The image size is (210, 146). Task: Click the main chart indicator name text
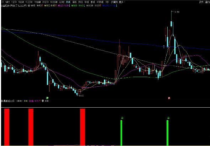[14, 6]
